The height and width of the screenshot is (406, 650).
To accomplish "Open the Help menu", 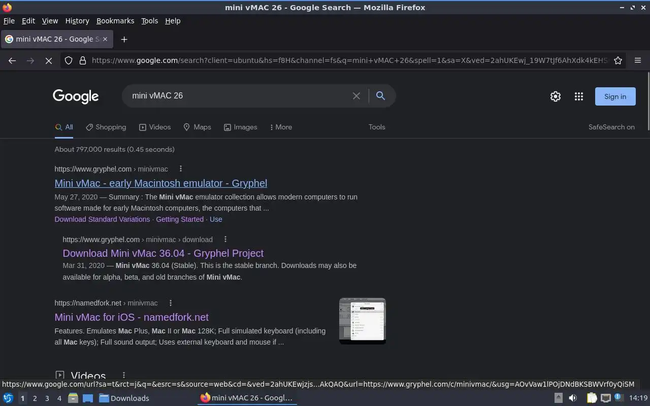I will pyautogui.click(x=173, y=21).
